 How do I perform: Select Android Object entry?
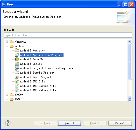click(31, 64)
